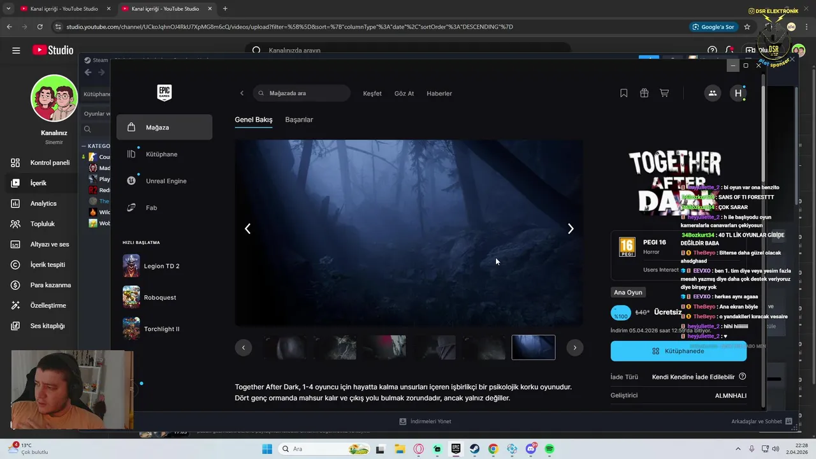Open Topluluk in YouTube Studio sidebar
The height and width of the screenshot is (459, 816).
point(41,224)
